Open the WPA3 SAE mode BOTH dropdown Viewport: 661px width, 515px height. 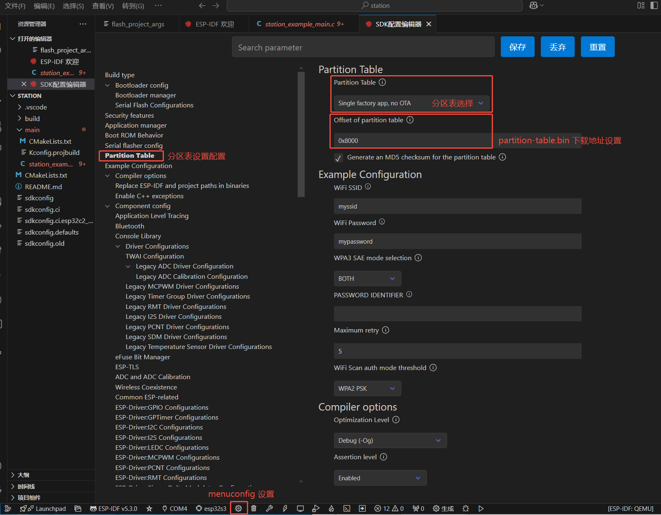pos(367,279)
